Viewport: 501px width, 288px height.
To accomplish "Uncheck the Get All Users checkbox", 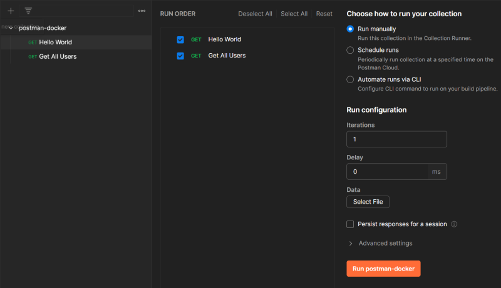I will point(180,56).
